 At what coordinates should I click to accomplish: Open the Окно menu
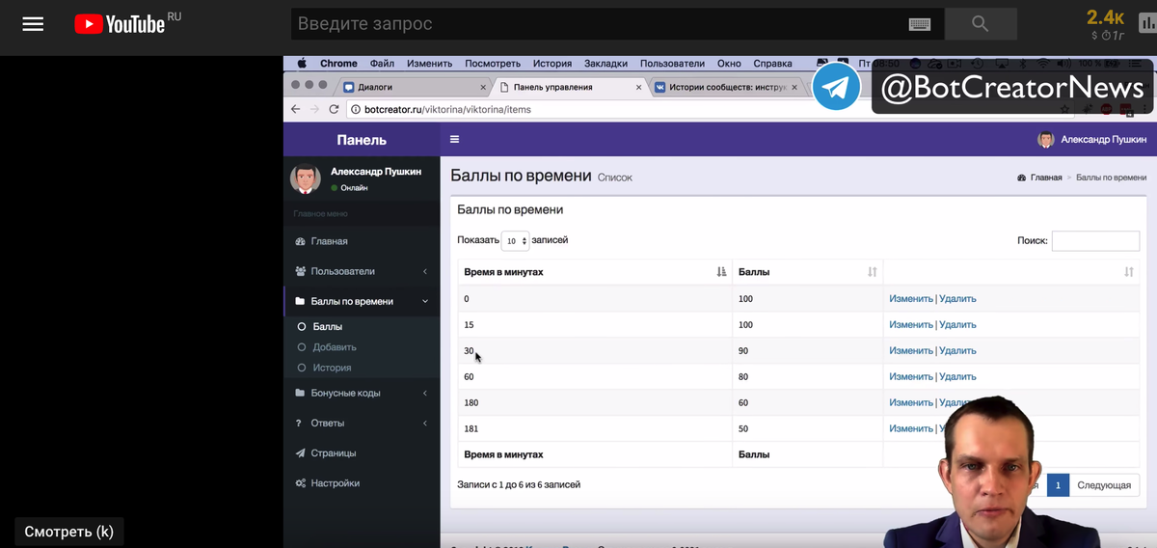(729, 64)
